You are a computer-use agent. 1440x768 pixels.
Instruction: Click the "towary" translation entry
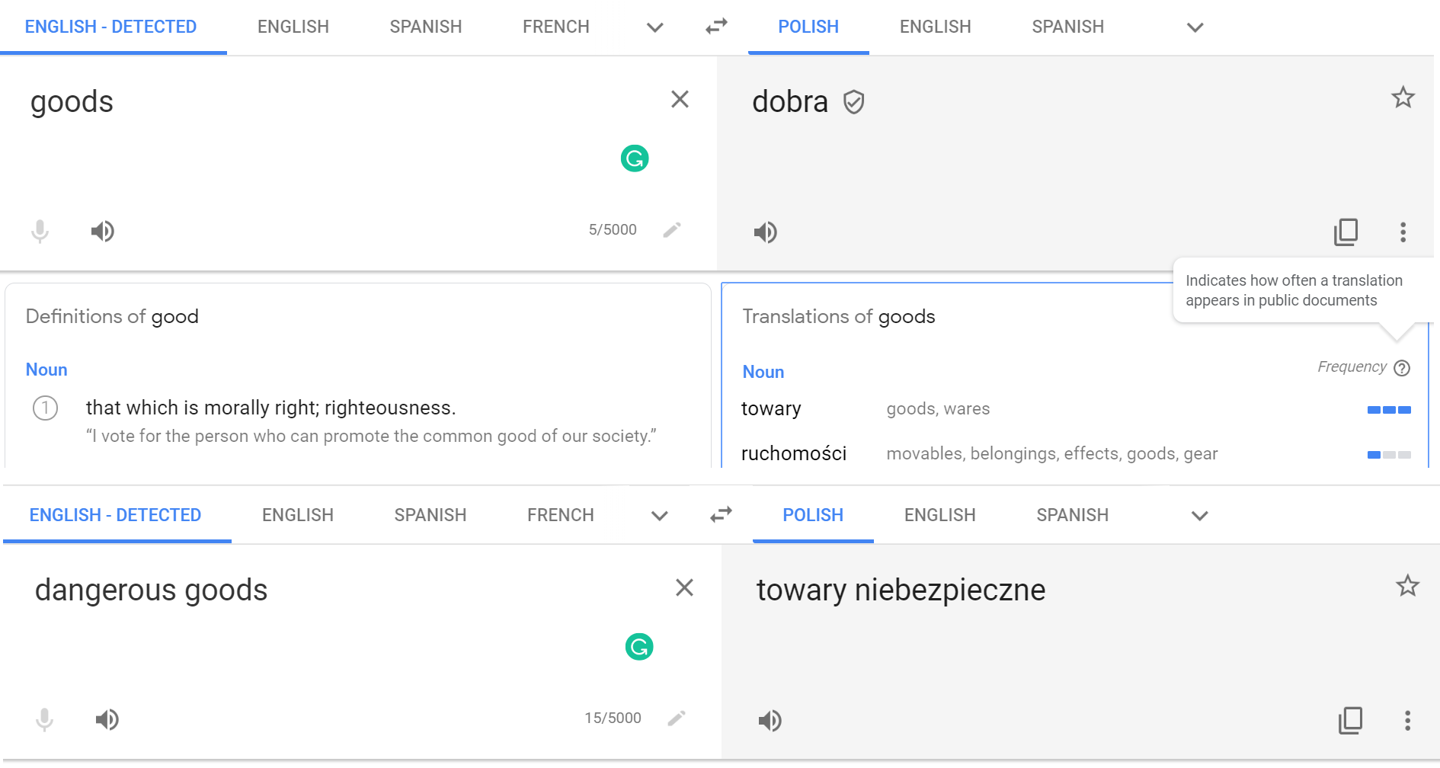pos(771,409)
